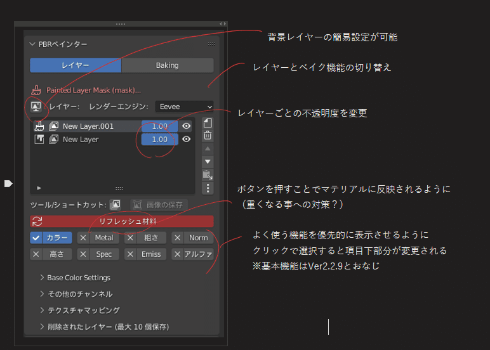This screenshot has width=490, height=350.
Task: Enable the 粗さ channel X toggle
Action: click(x=130, y=238)
